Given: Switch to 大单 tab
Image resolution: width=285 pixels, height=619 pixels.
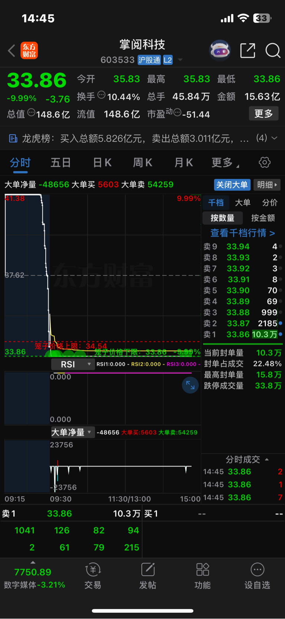Looking at the screenshot, I should click(x=243, y=202).
